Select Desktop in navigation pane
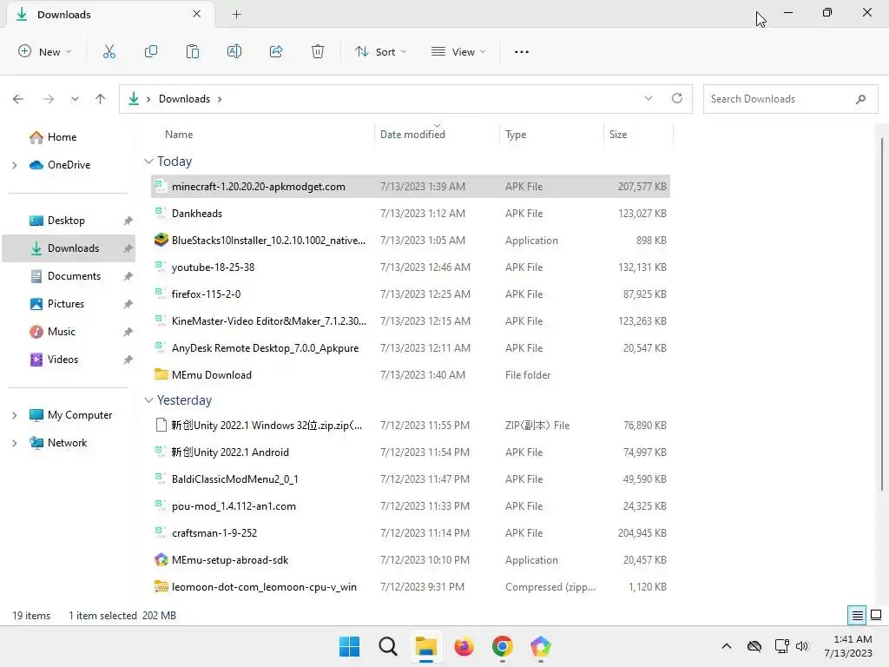The width and height of the screenshot is (889, 667). [66, 221]
